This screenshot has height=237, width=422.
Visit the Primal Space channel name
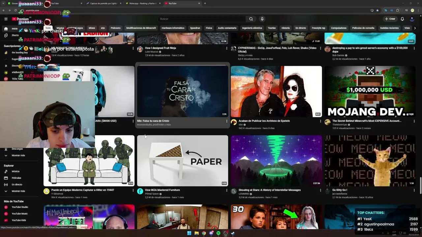tap(152, 194)
